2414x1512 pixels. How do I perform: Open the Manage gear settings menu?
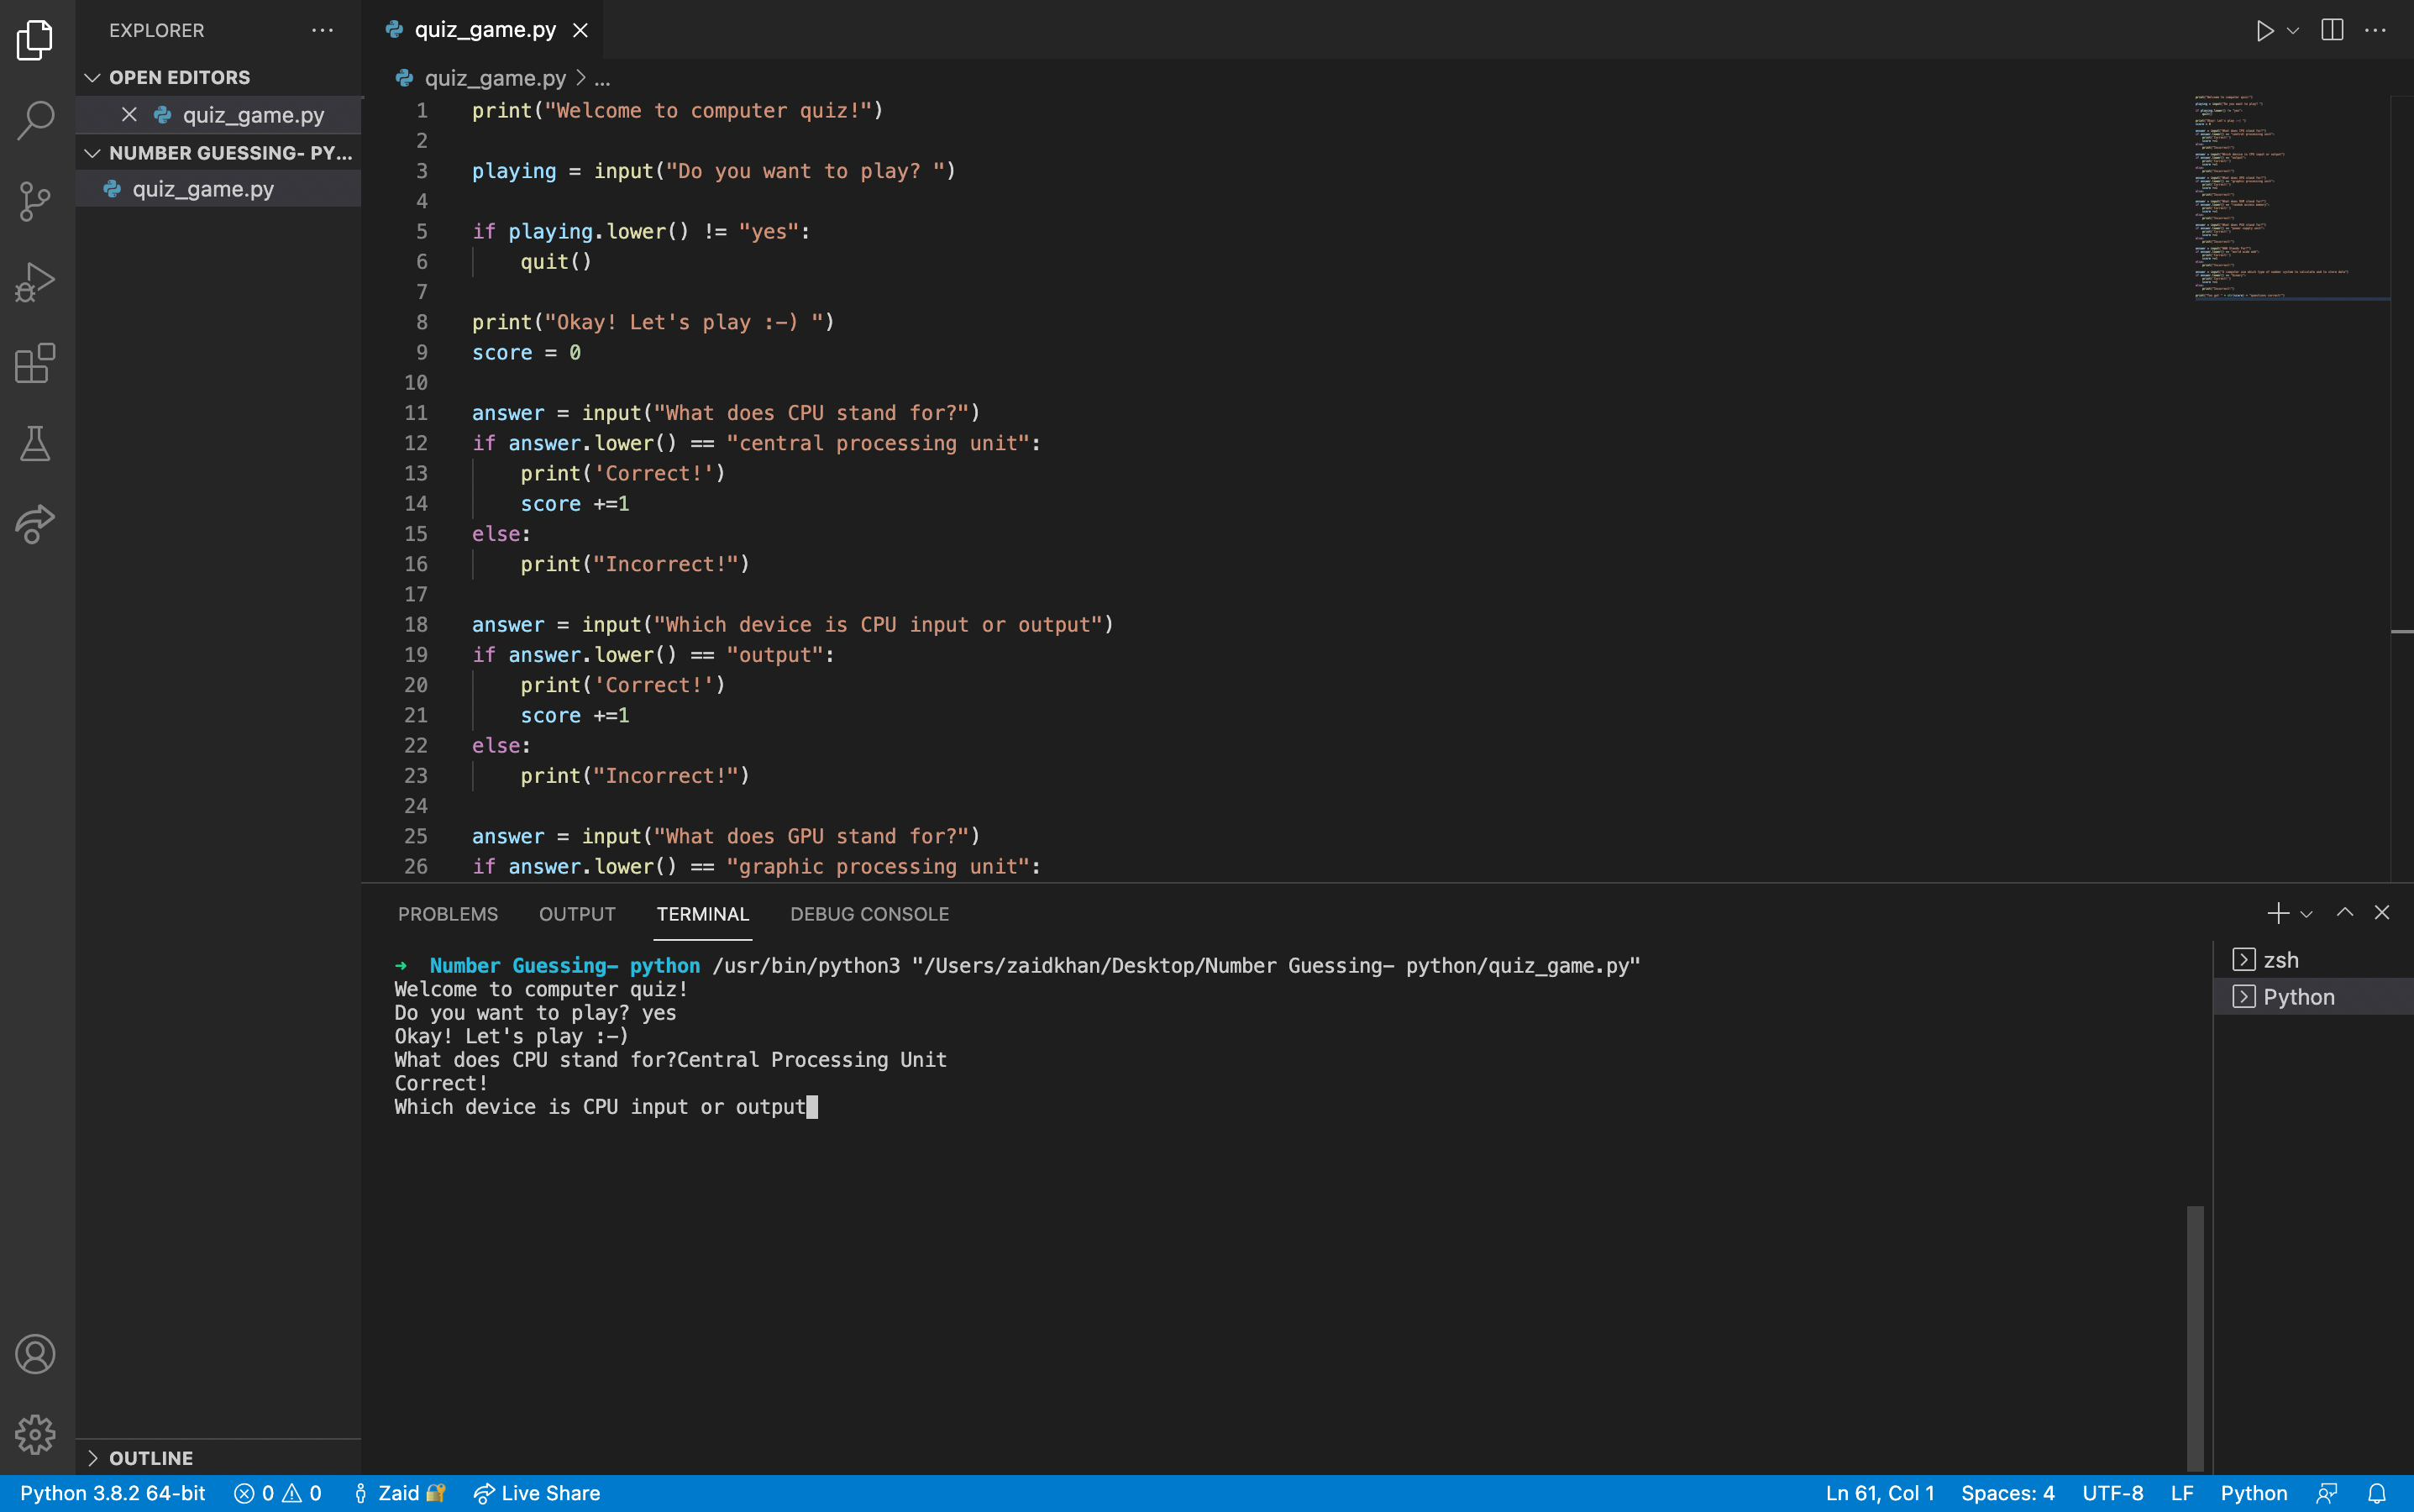pos(36,1434)
